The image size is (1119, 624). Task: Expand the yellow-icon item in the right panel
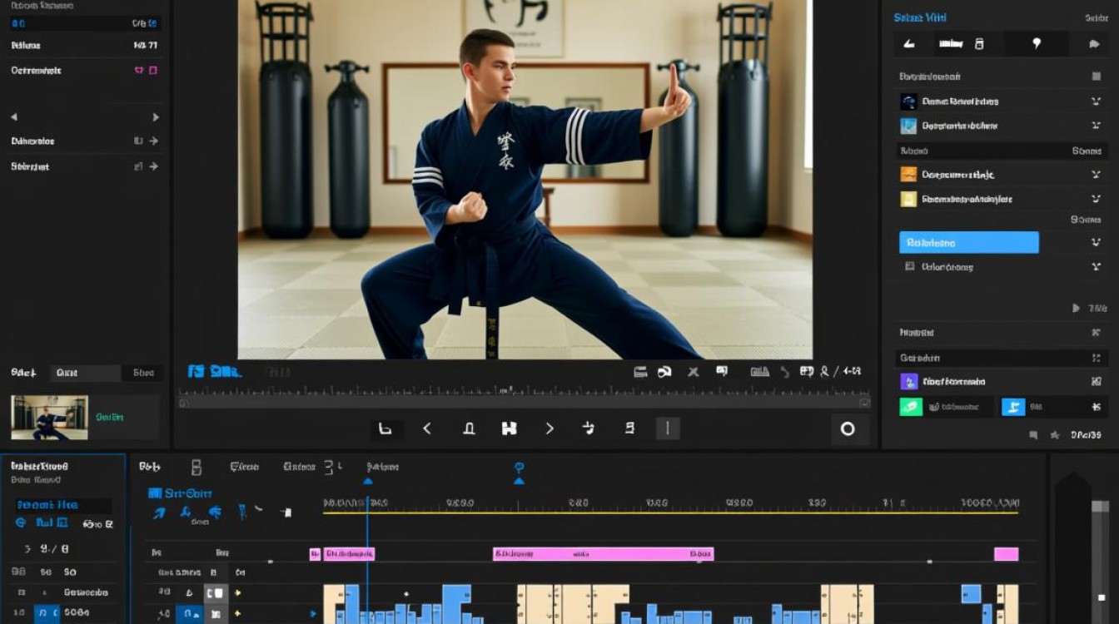[x=1096, y=200]
